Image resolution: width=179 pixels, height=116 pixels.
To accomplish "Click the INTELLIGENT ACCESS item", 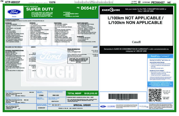I will tap(60, 36).
